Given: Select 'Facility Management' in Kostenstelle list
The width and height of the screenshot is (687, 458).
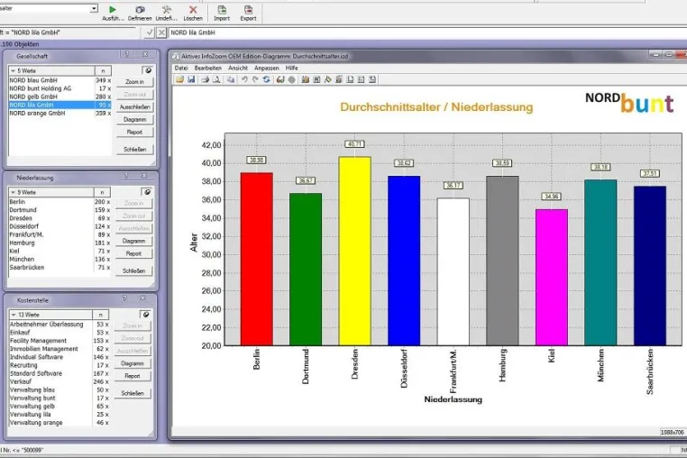Looking at the screenshot, I should [x=60, y=341].
